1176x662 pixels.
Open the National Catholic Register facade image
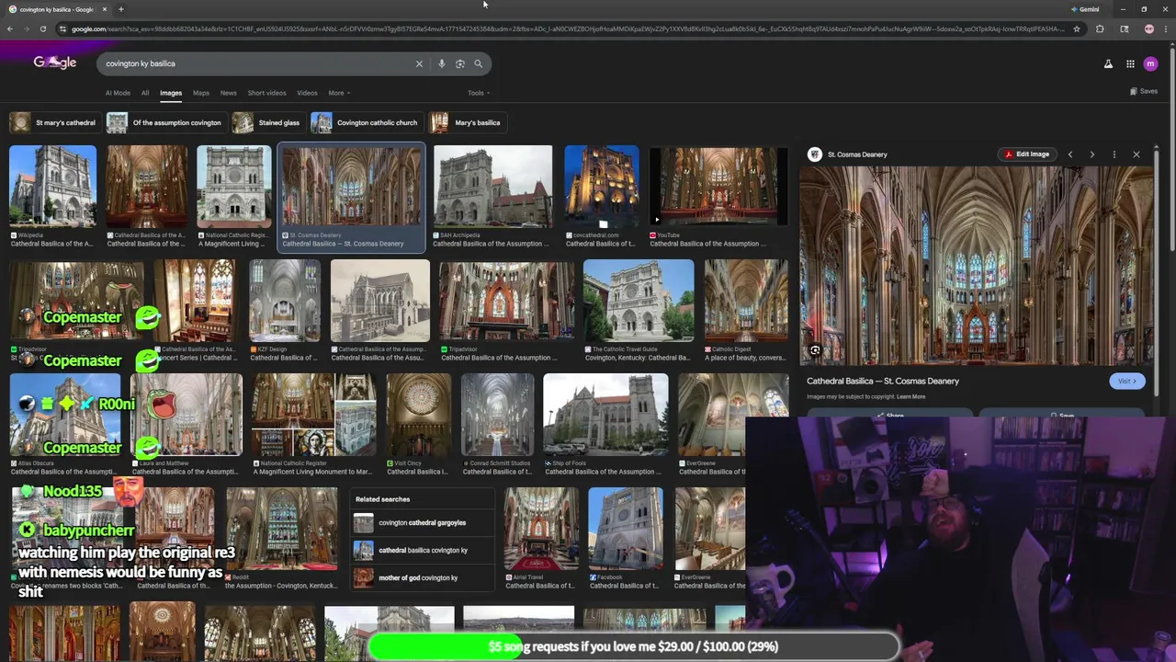click(x=234, y=187)
